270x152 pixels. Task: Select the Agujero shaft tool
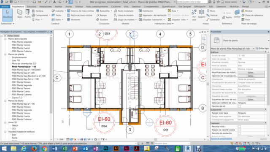202,14
